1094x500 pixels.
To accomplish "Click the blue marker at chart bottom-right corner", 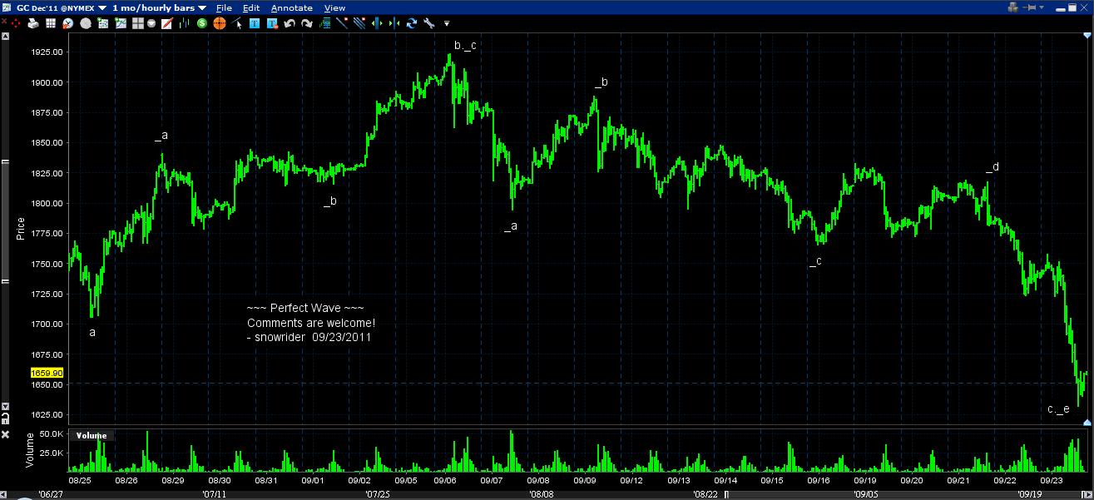I will pos(1087,423).
